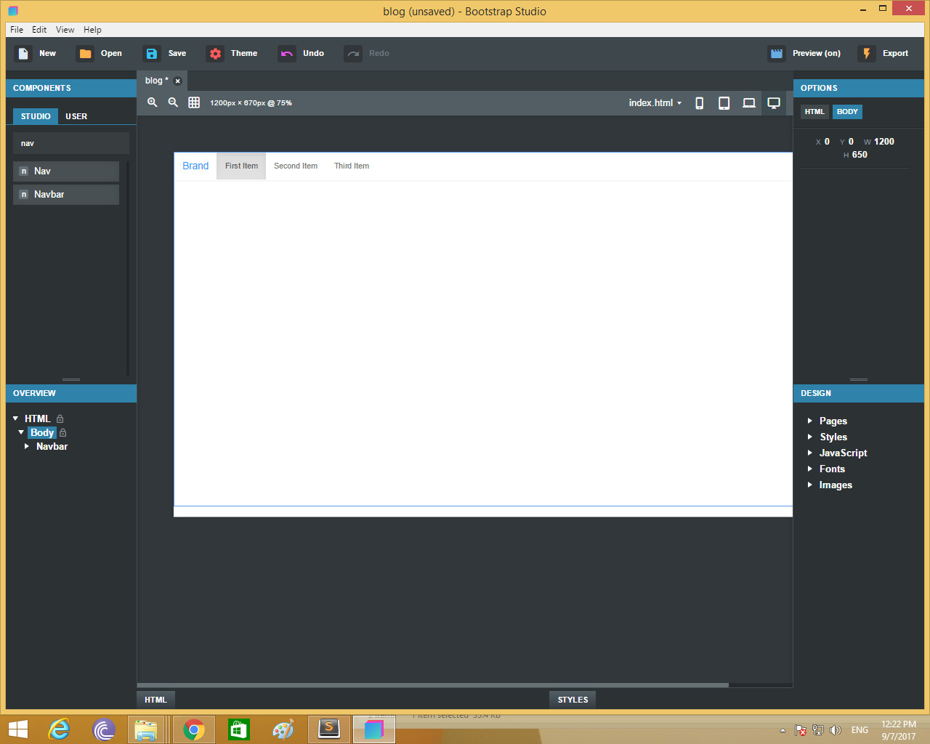Clear the component search field
This screenshot has height=744, width=930.
pyautogui.click(x=70, y=142)
